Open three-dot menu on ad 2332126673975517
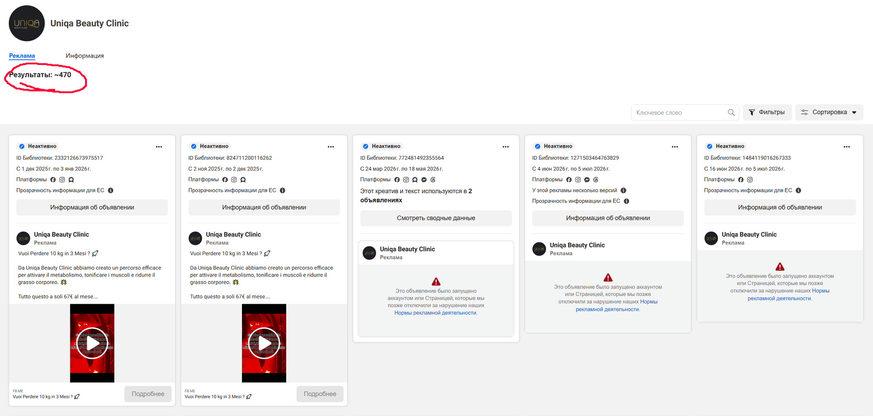 pyautogui.click(x=159, y=147)
